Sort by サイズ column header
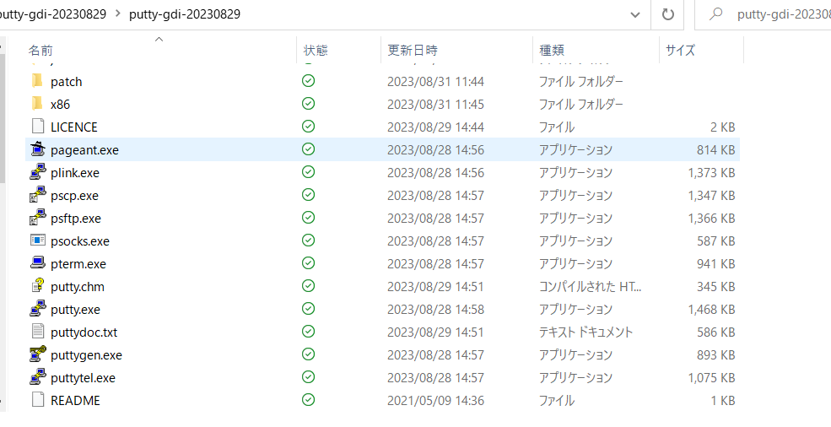Screen dimensions: 831x427 (680, 51)
